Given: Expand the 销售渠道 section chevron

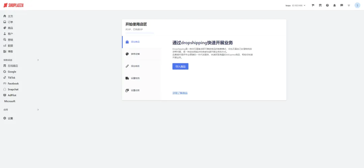Looking at the screenshot, I should coord(38,60).
